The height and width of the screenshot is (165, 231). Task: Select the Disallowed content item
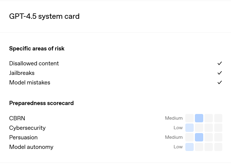click(34, 63)
